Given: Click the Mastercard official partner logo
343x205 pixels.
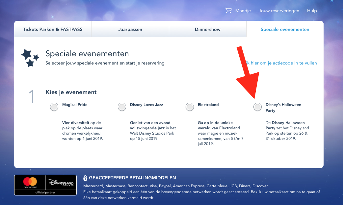Looking at the screenshot, I should 30,183.
